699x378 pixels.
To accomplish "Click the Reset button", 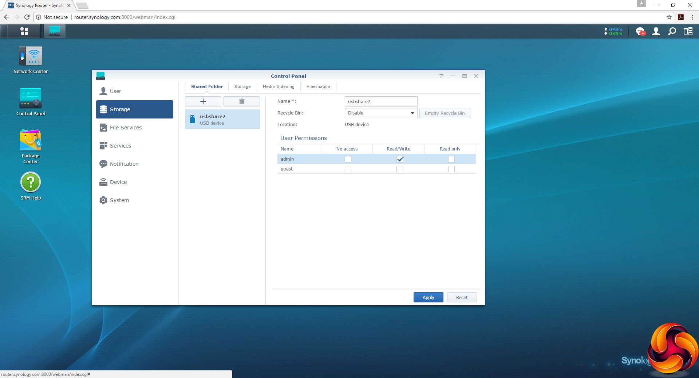I will (x=462, y=297).
